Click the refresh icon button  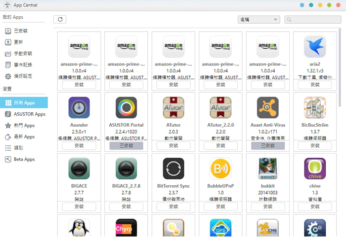tap(60, 19)
